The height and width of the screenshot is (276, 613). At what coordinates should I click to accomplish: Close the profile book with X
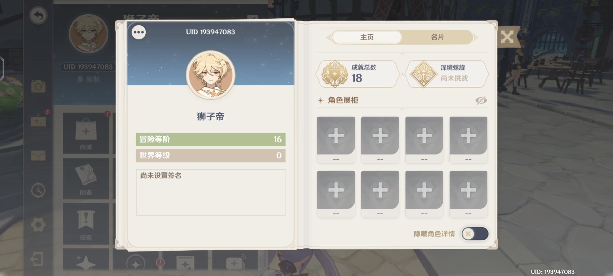point(507,38)
